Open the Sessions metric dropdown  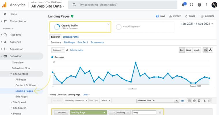tap(58, 50)
